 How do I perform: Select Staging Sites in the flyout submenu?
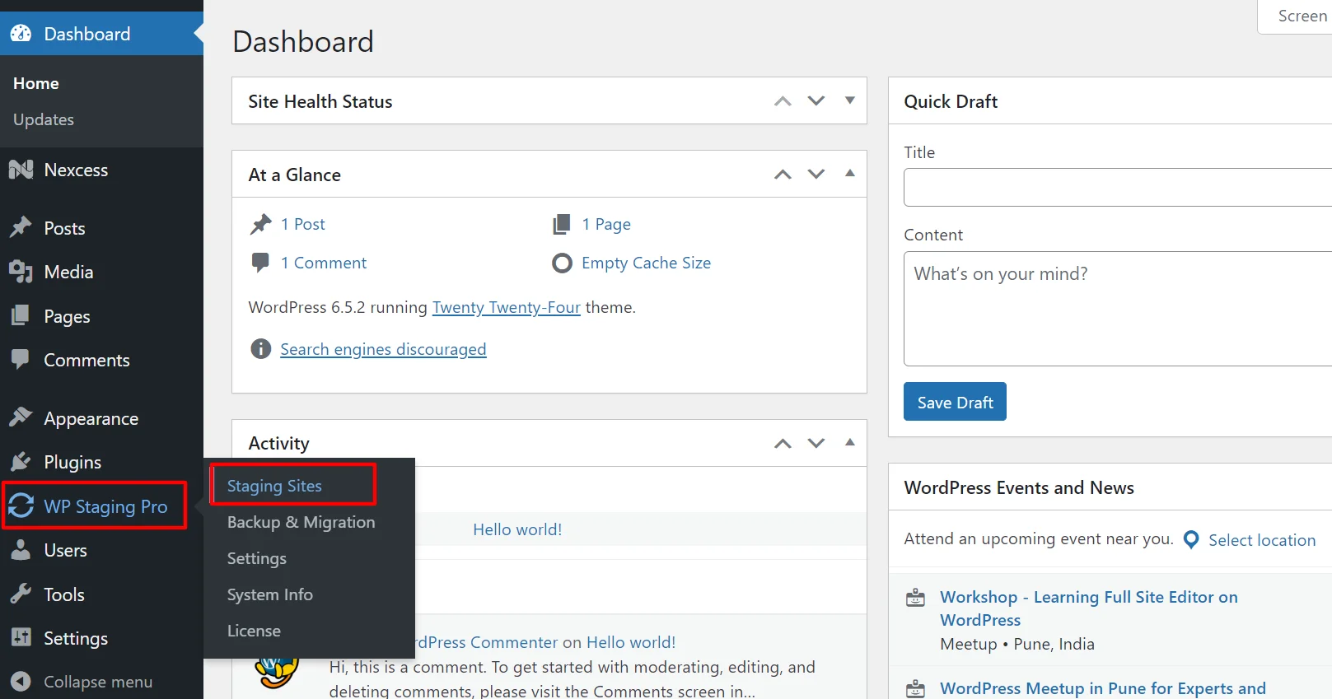(274, 486)
